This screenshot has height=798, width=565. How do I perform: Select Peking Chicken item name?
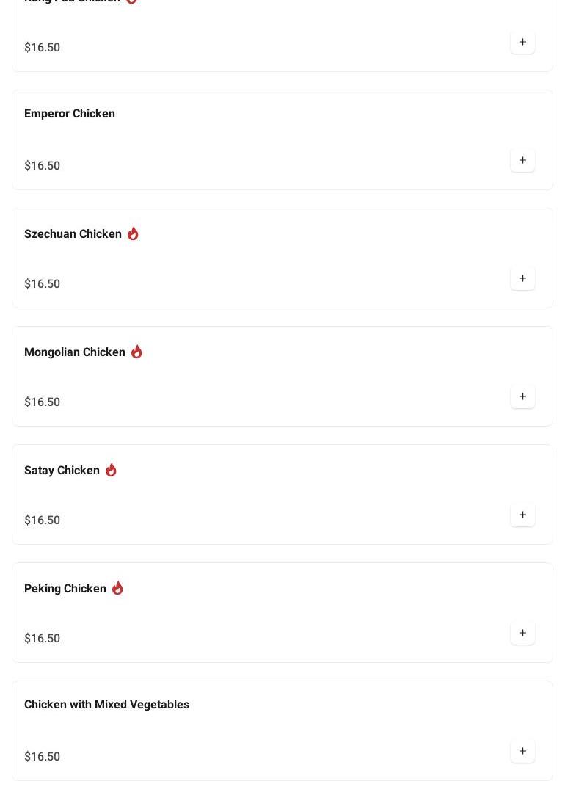click(x=65, y=589)
